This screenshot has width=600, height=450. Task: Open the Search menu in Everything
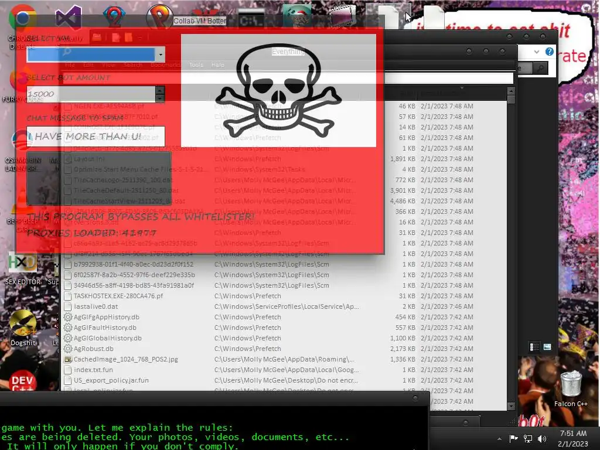(x=133, y=65)
